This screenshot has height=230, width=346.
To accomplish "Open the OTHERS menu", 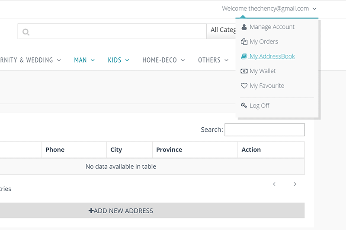I will click(213, 60).
